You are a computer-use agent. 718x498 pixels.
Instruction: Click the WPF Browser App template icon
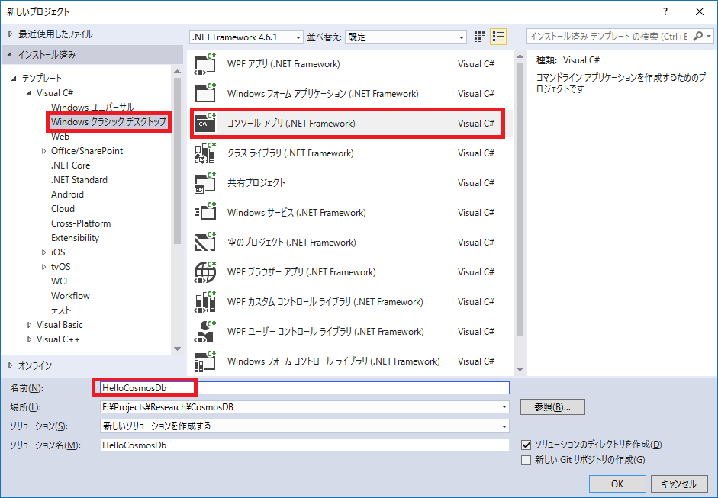tap(205, 272)
